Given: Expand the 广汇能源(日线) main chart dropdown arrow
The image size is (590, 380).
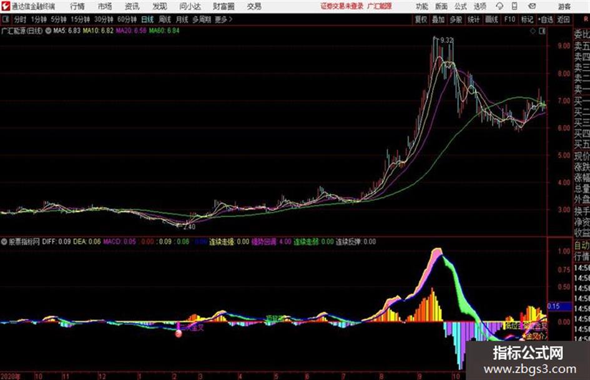Looking at the screenshot, I should 49,31.
